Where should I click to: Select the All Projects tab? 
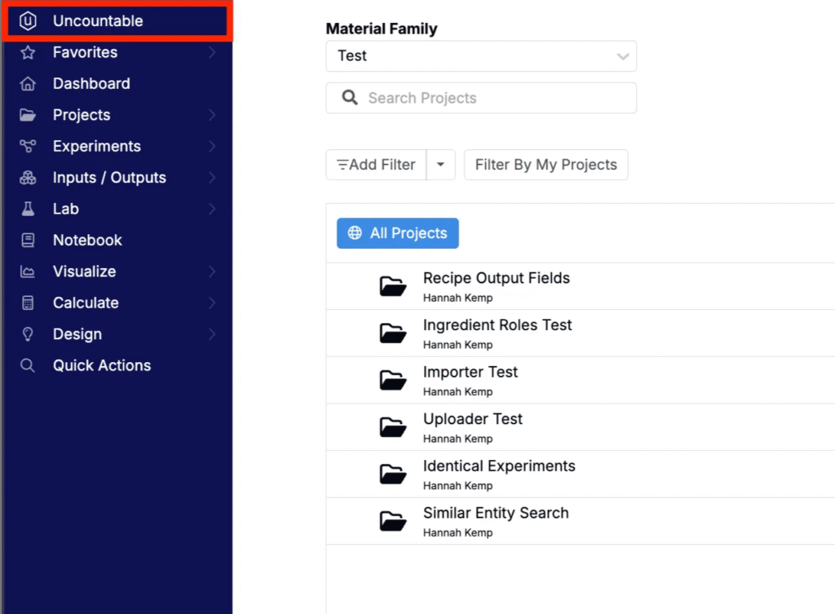pos(397,233)
